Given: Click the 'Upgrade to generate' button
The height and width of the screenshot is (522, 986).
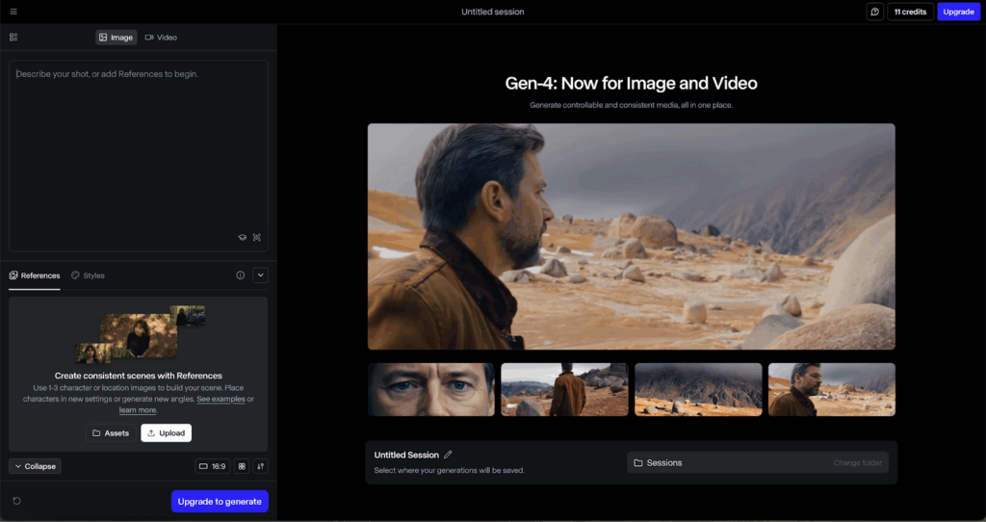Looking at the screenshot, I should click(x=220, y=501).
